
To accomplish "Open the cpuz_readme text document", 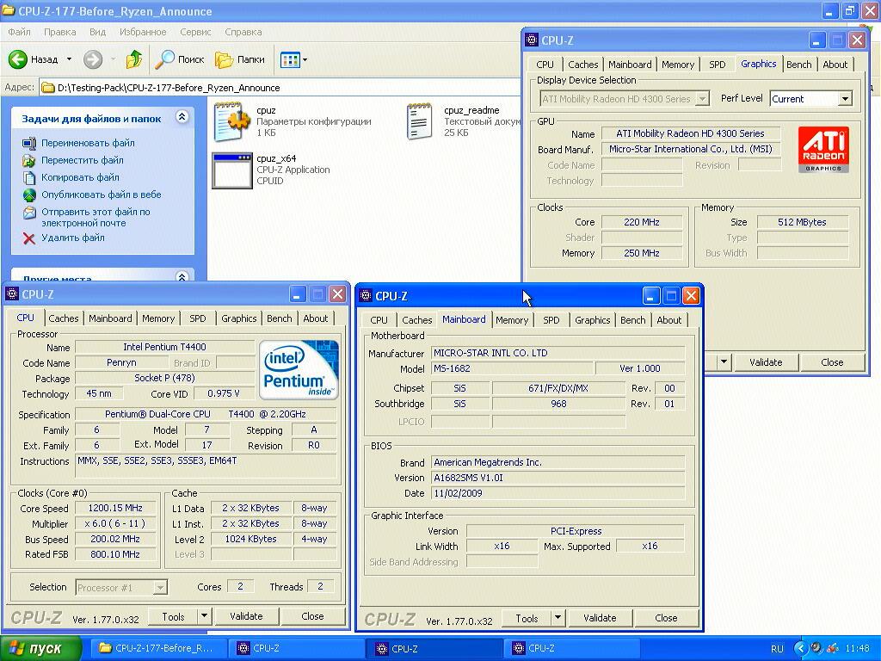I will point(419,121).
